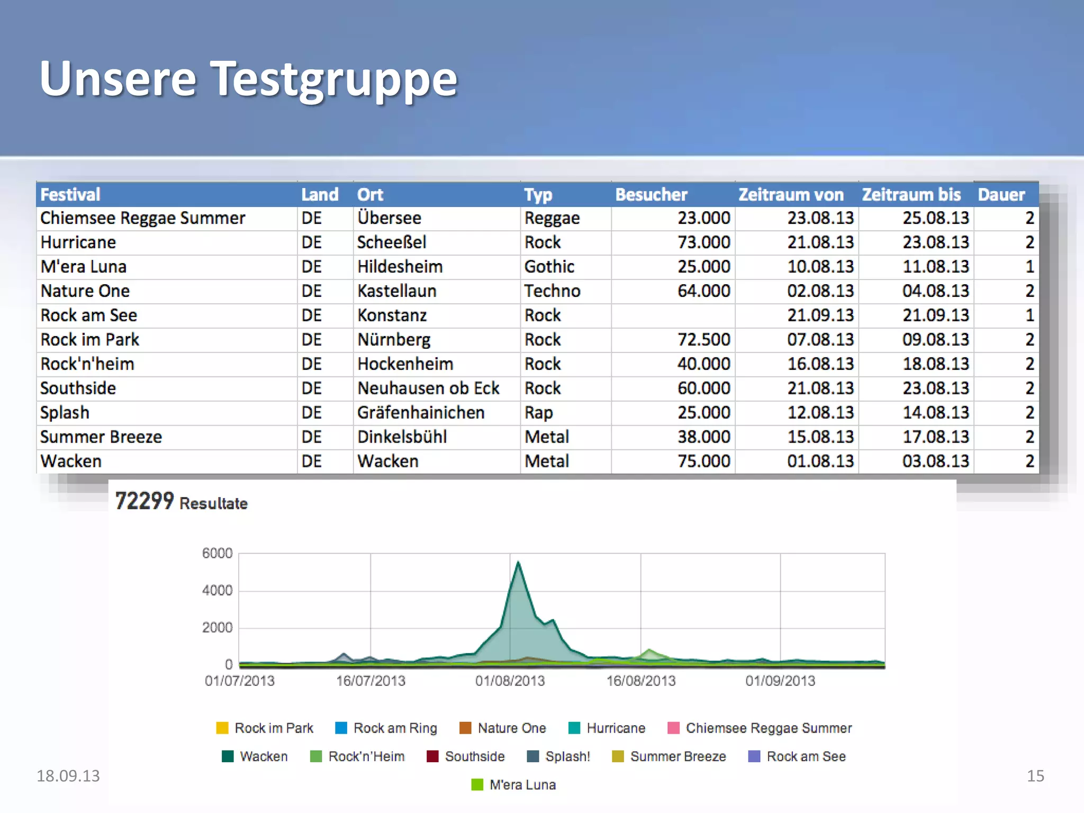This screenshot has height=813, width=1084.
Task: Click the Rock am See purple legend swatch
Action: [x=754, y=756]
